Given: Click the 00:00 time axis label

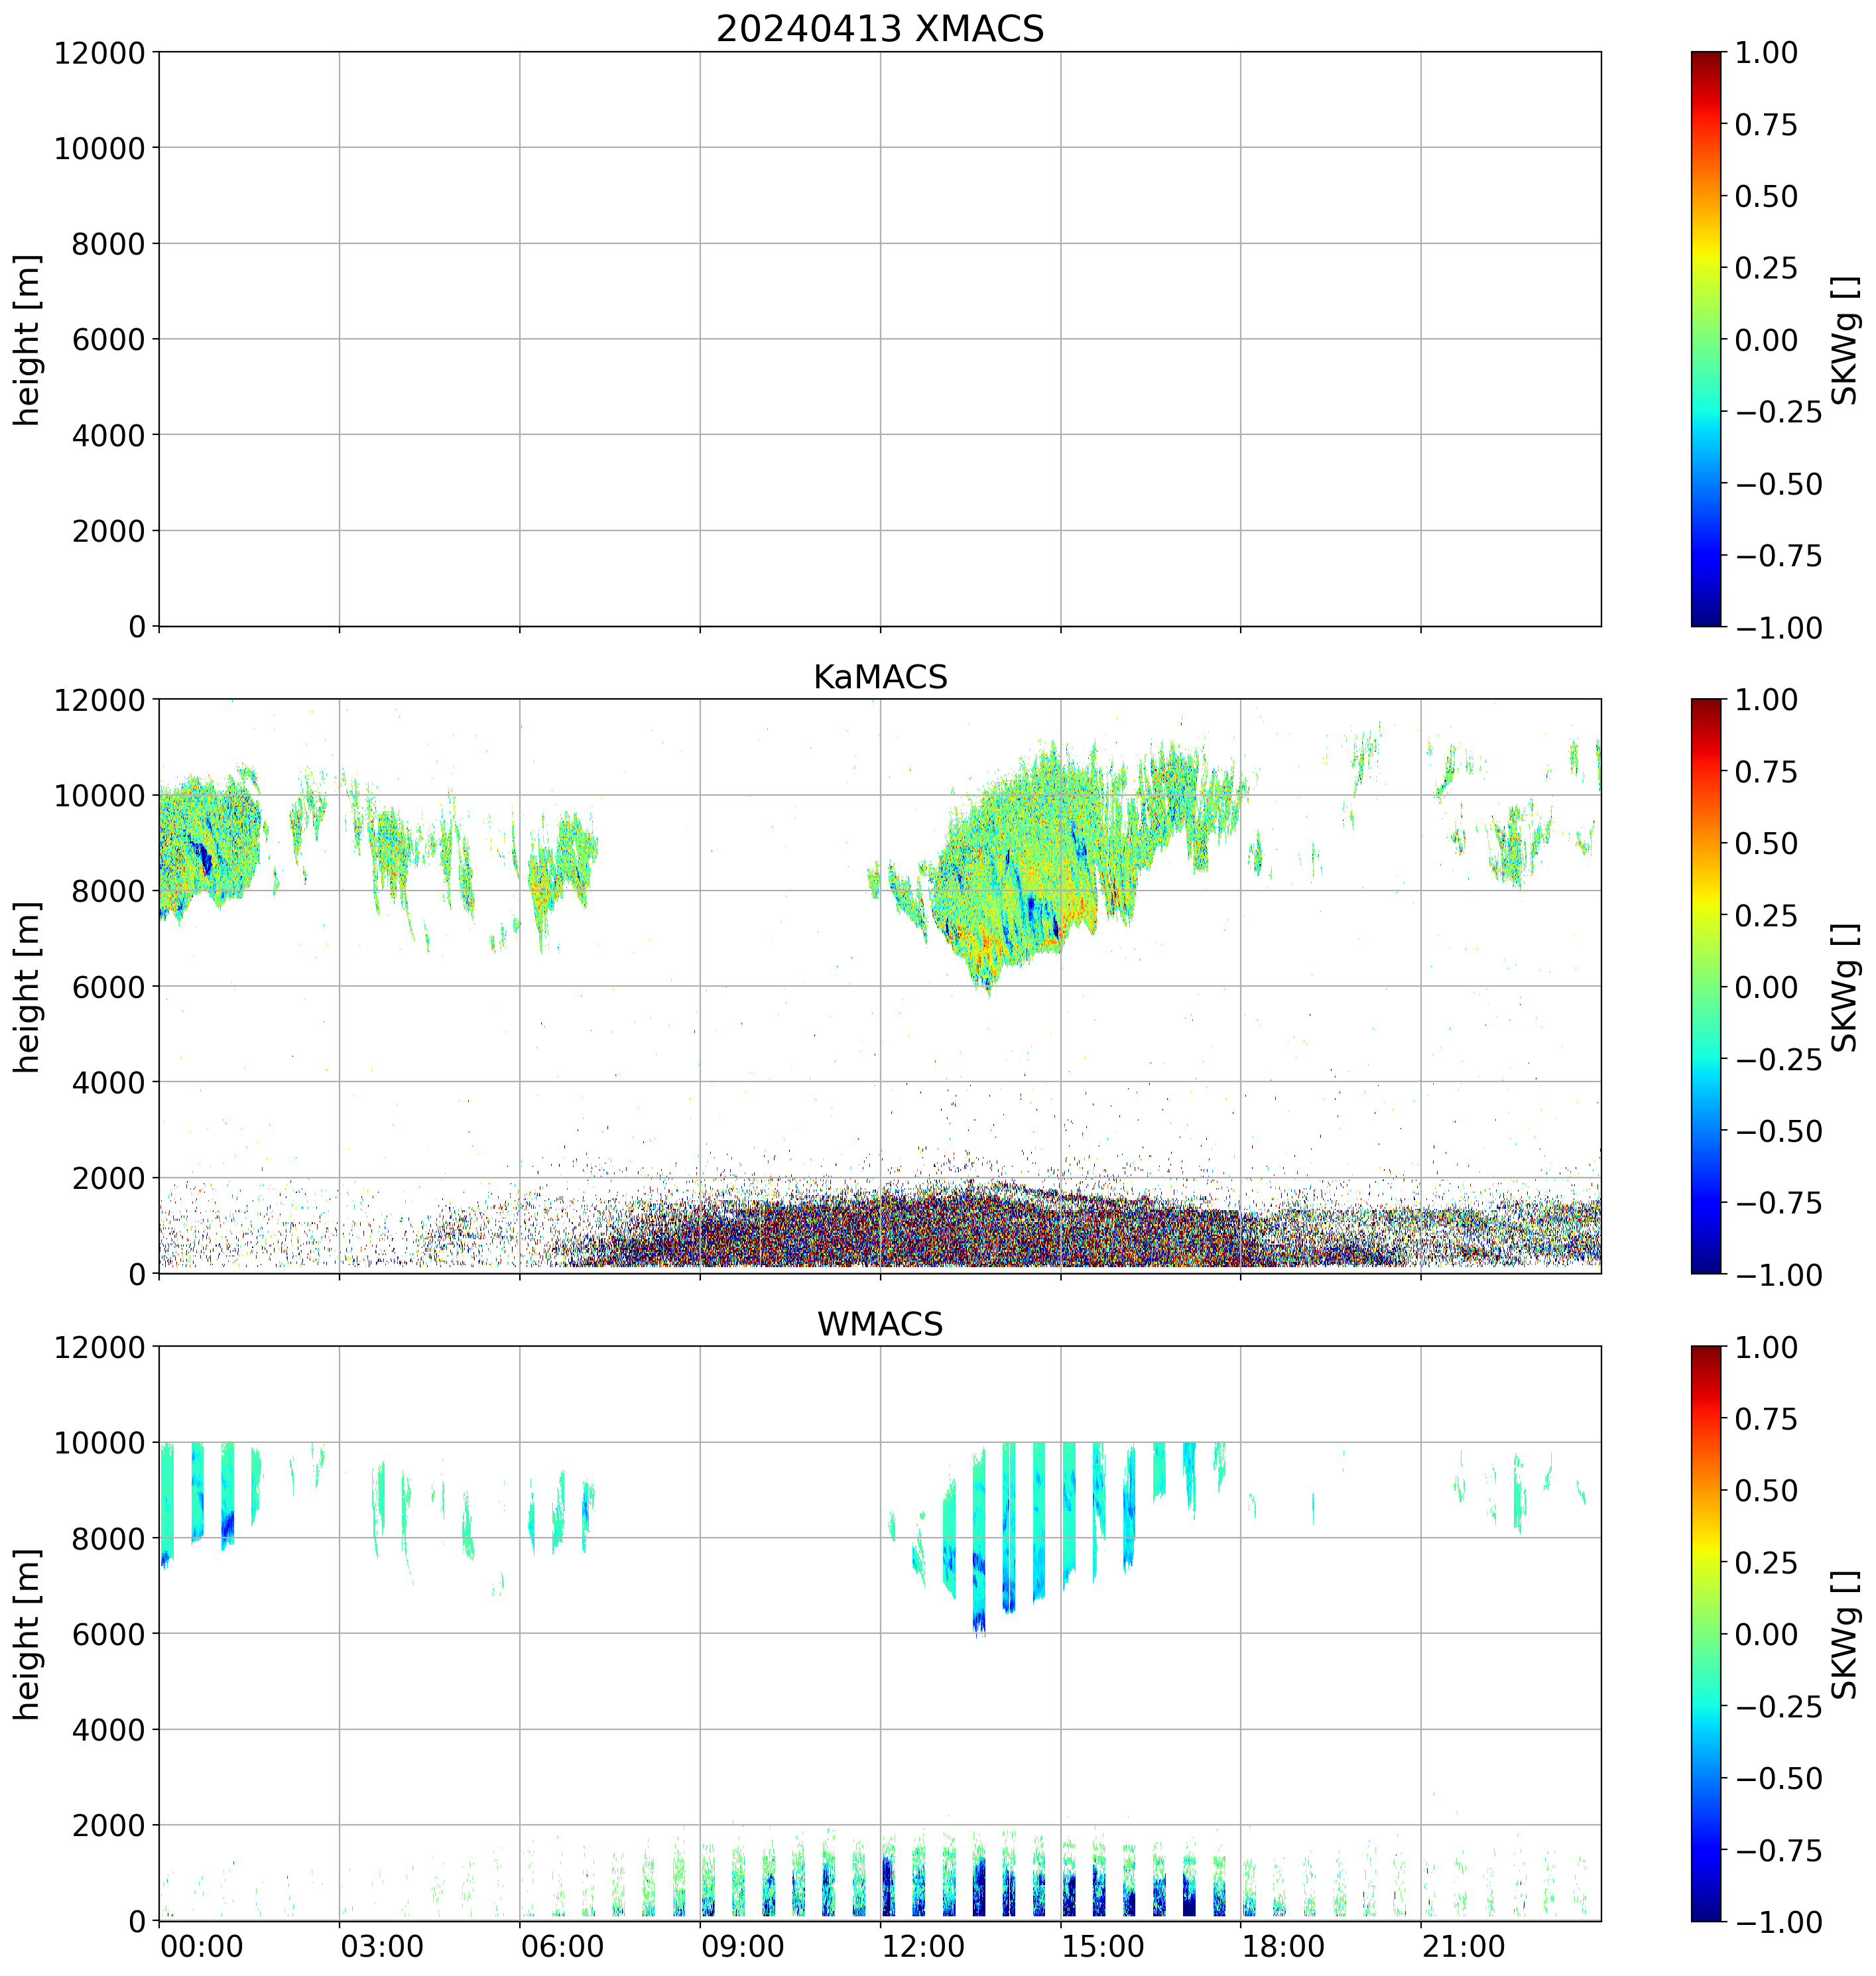Looking at the screenshot, I should 202,1946.
